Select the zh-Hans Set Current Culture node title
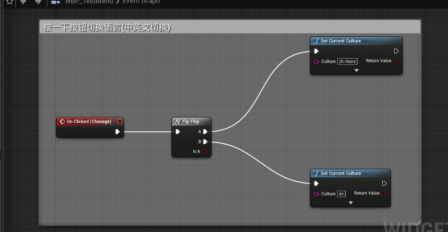 pos(341,41)
